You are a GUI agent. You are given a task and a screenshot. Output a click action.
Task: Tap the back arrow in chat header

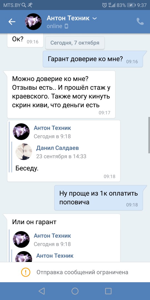click(12, 22)
